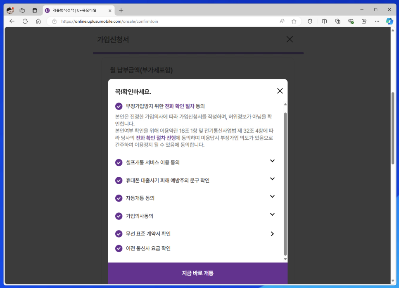Close the U+유모바일 tab
399x288 pixels.
coord(110,10)
